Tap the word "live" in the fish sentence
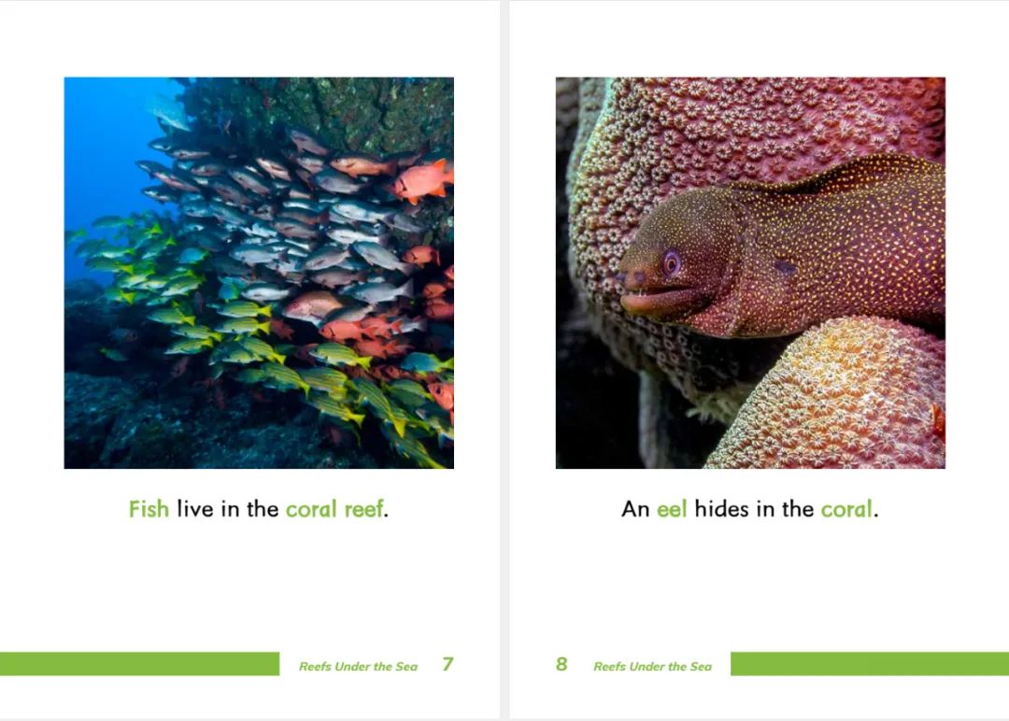 (195, 509)
